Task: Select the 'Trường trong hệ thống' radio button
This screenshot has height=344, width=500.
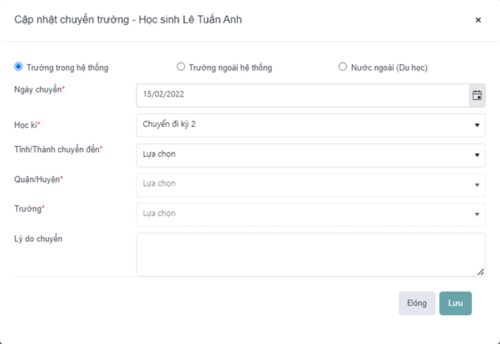Action: (19, 67)
